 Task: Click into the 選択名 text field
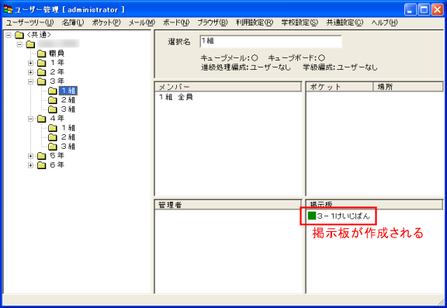pos(271,41)
